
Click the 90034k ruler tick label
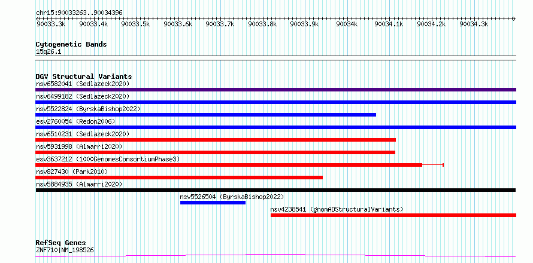pos(347,24)
